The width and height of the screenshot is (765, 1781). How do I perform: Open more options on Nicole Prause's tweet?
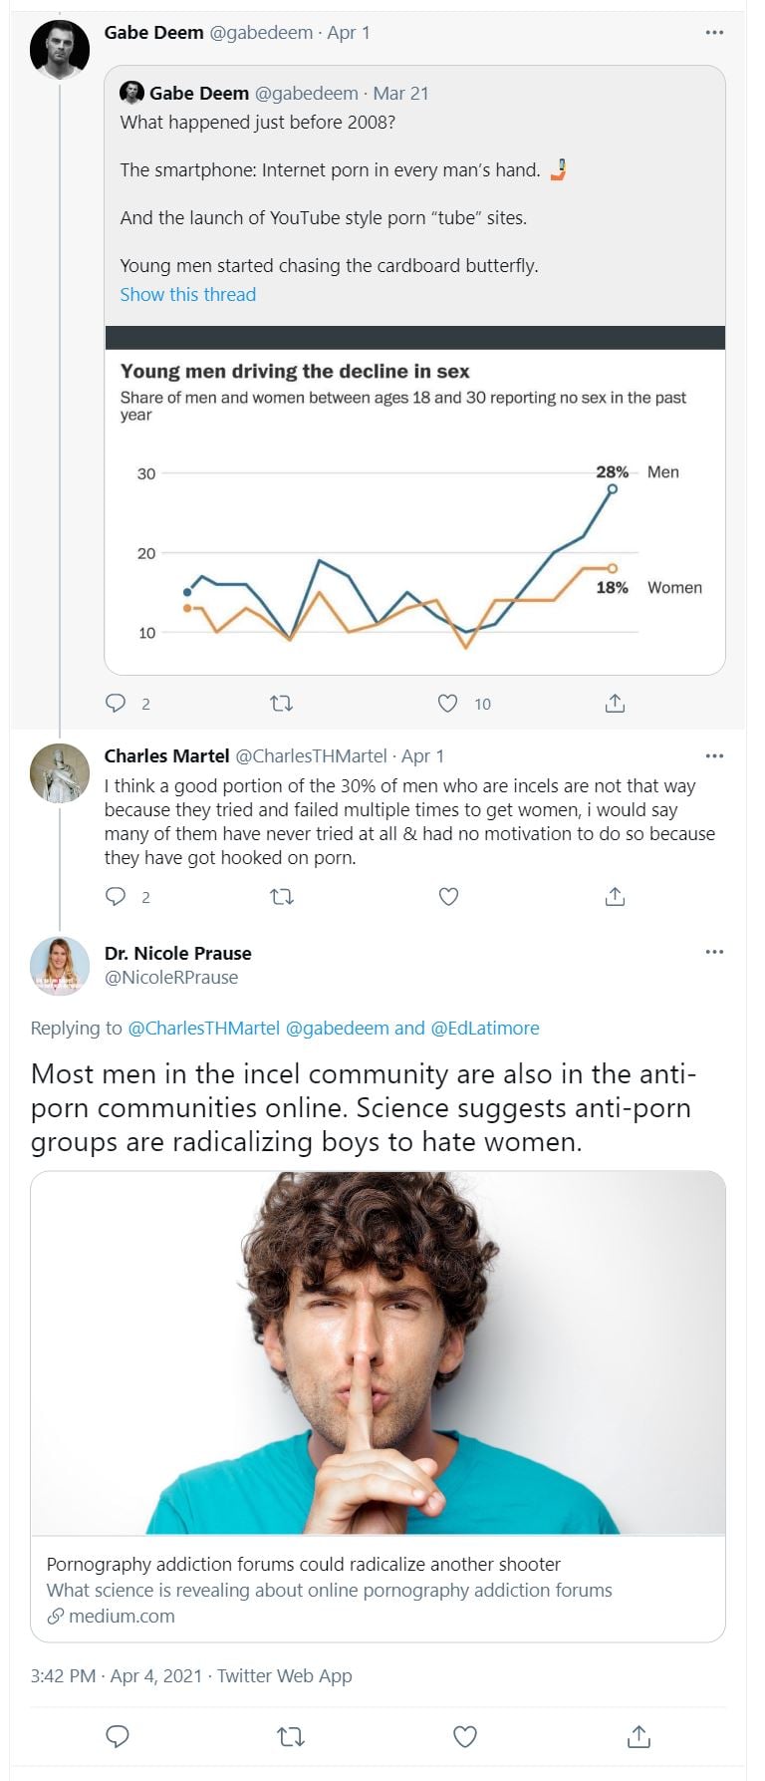(x=714, y=952)
